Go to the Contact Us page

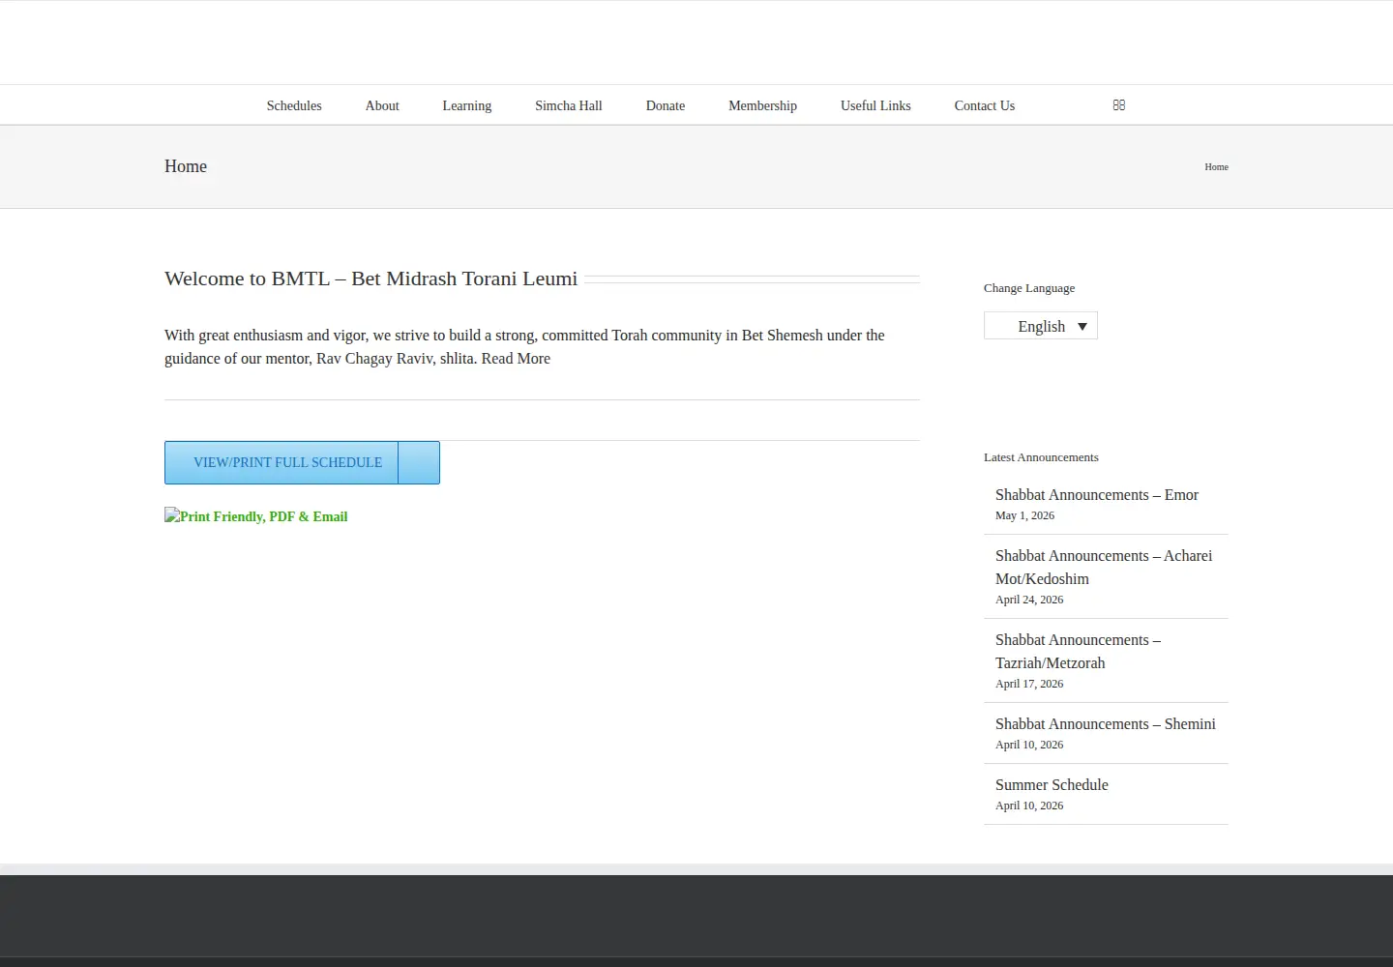point(985,105)
